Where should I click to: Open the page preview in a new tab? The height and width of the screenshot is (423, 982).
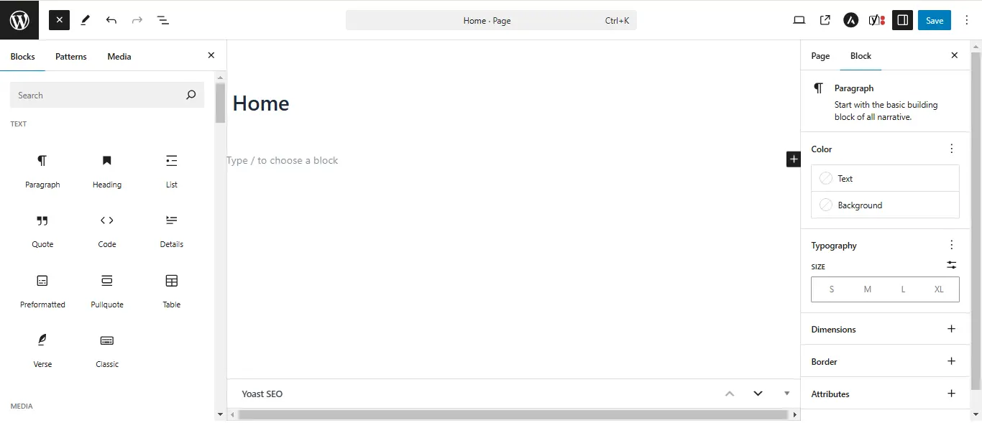(x=825, y=20)
